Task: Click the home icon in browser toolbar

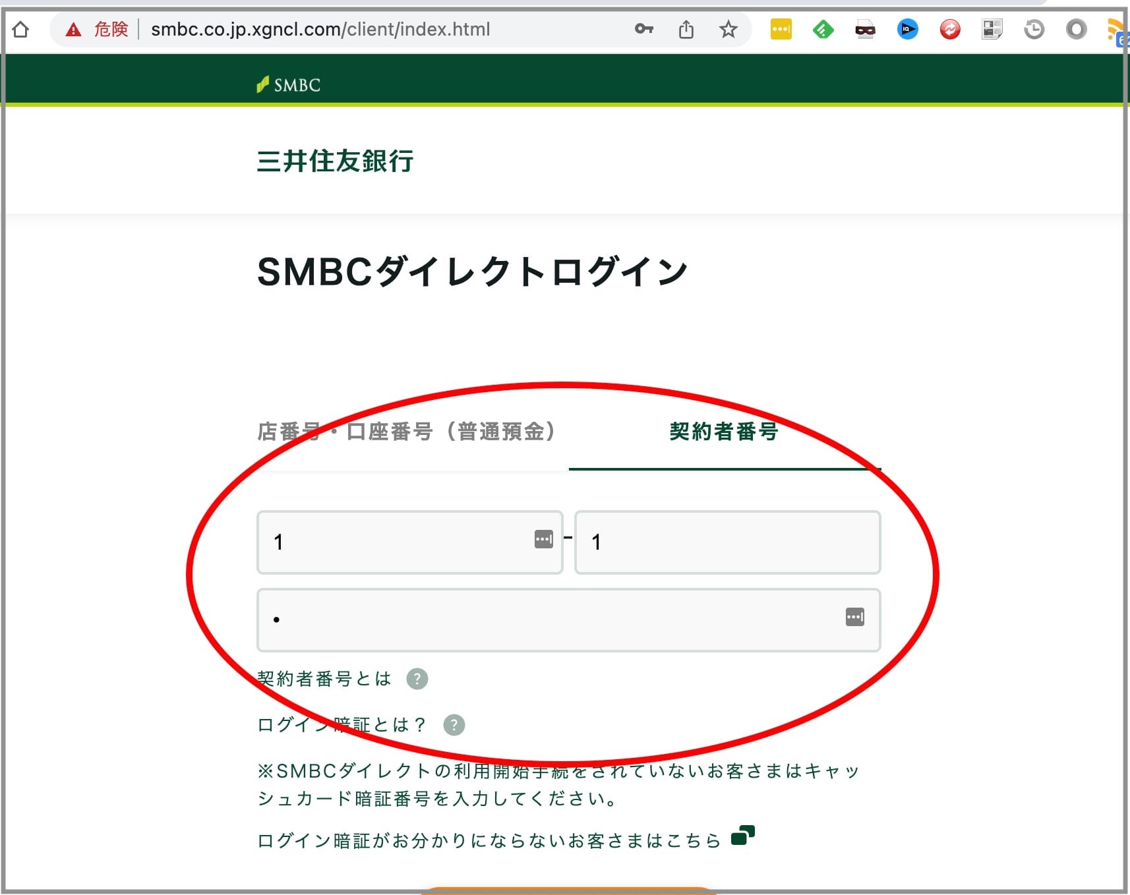Action: pos(20,29)
